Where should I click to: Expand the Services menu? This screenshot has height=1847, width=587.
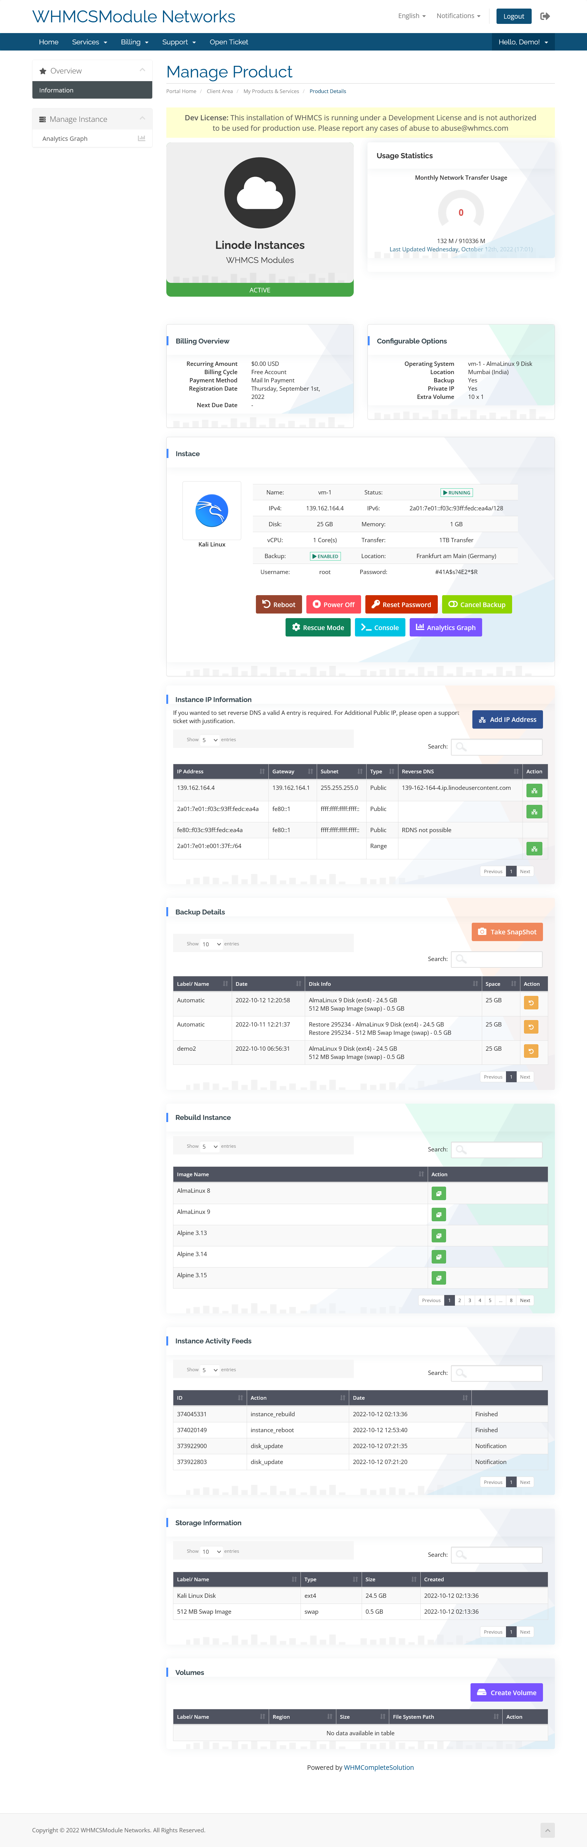(90, 42)
